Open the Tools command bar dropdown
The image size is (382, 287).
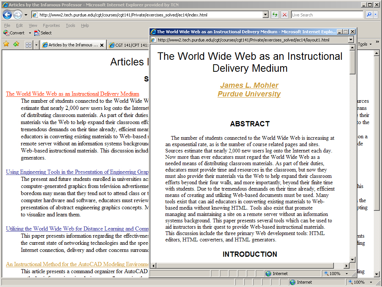365,44
